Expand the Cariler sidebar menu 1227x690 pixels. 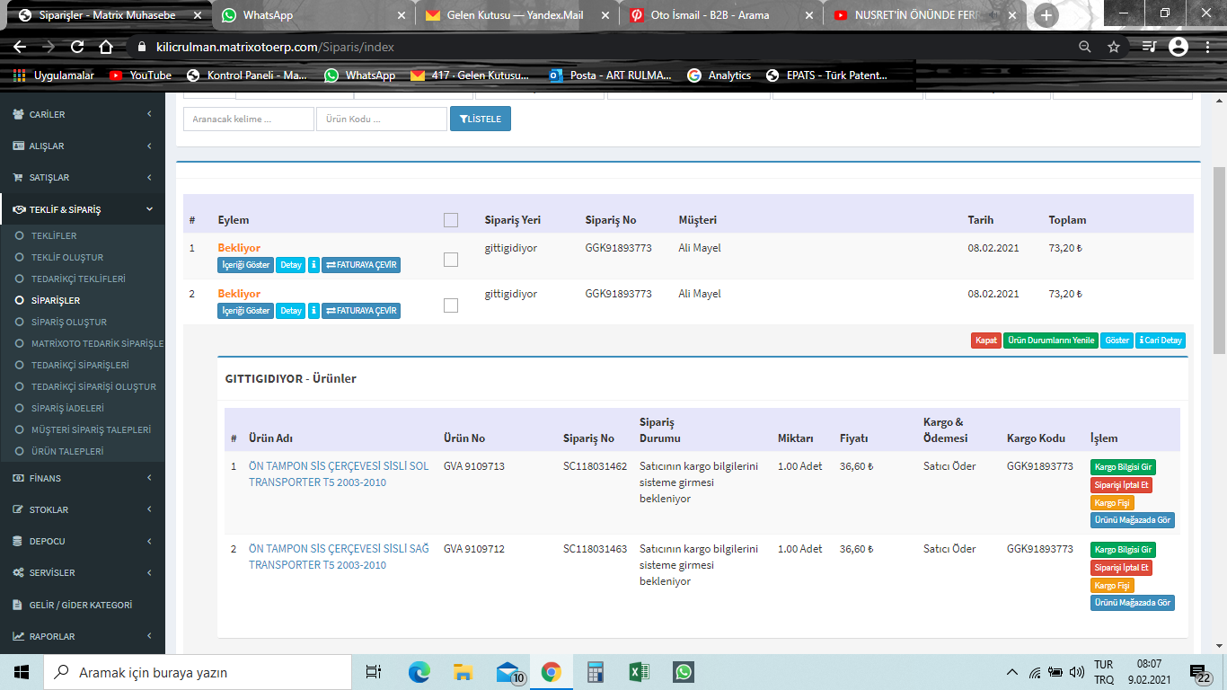(x=82, y=114)
